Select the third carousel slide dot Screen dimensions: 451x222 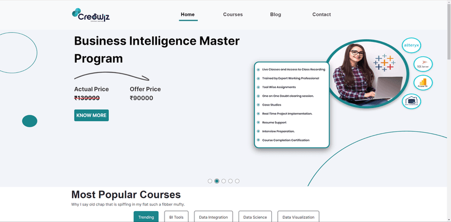pyautogui.click(x=223, y=181)
